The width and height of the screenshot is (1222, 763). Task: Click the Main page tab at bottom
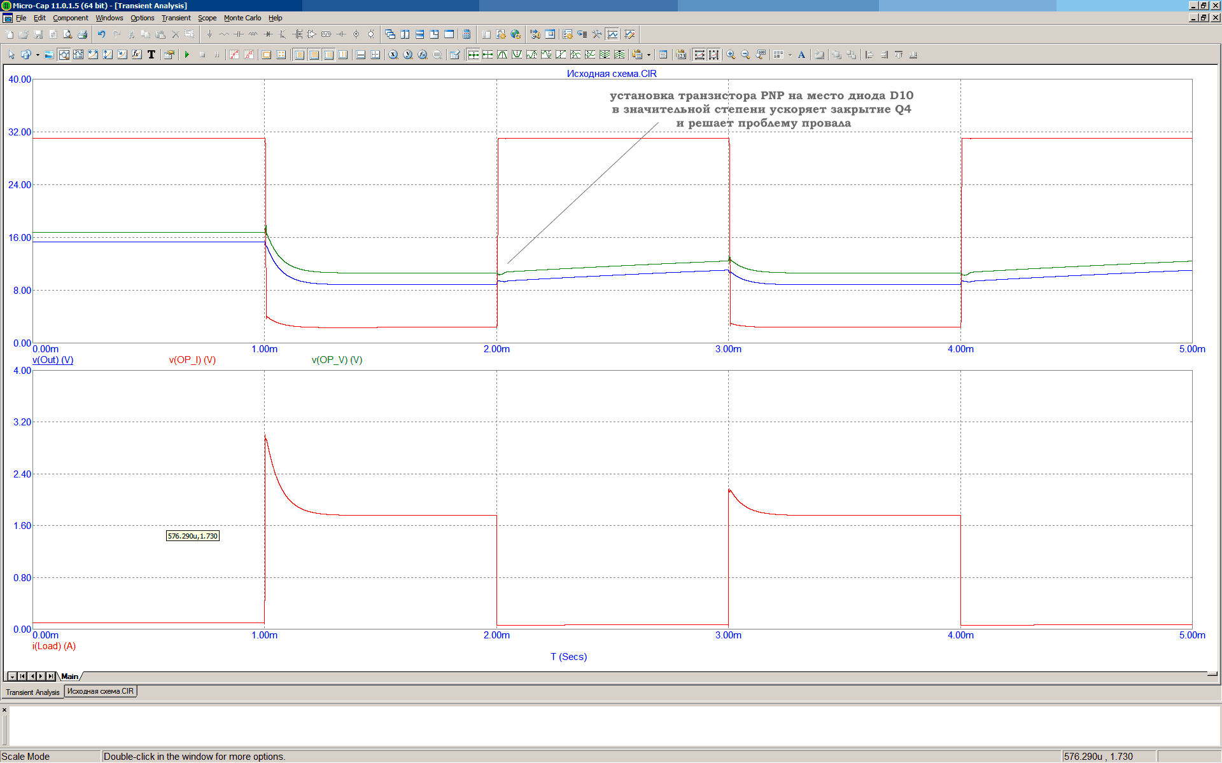69,677
